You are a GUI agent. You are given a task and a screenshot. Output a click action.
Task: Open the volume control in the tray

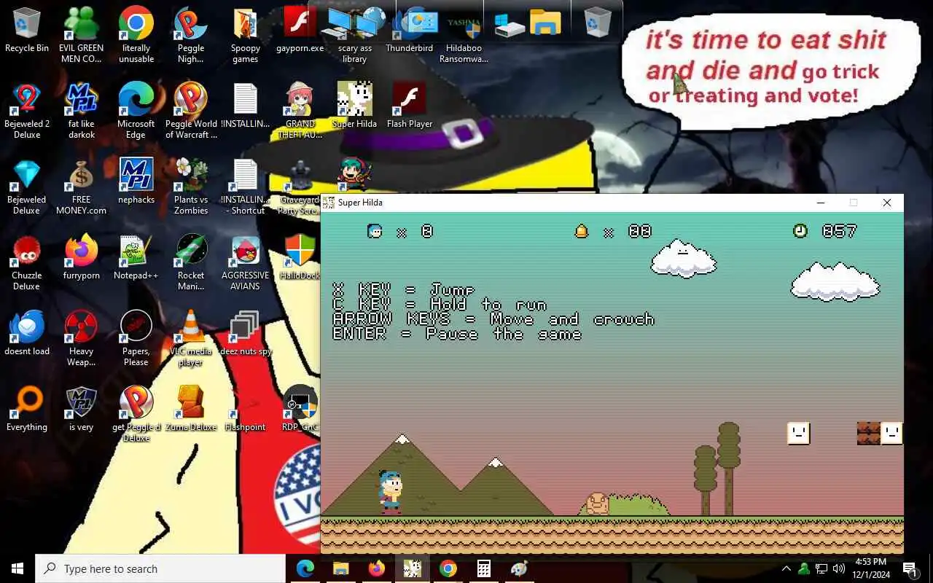(x=839, y=568)
